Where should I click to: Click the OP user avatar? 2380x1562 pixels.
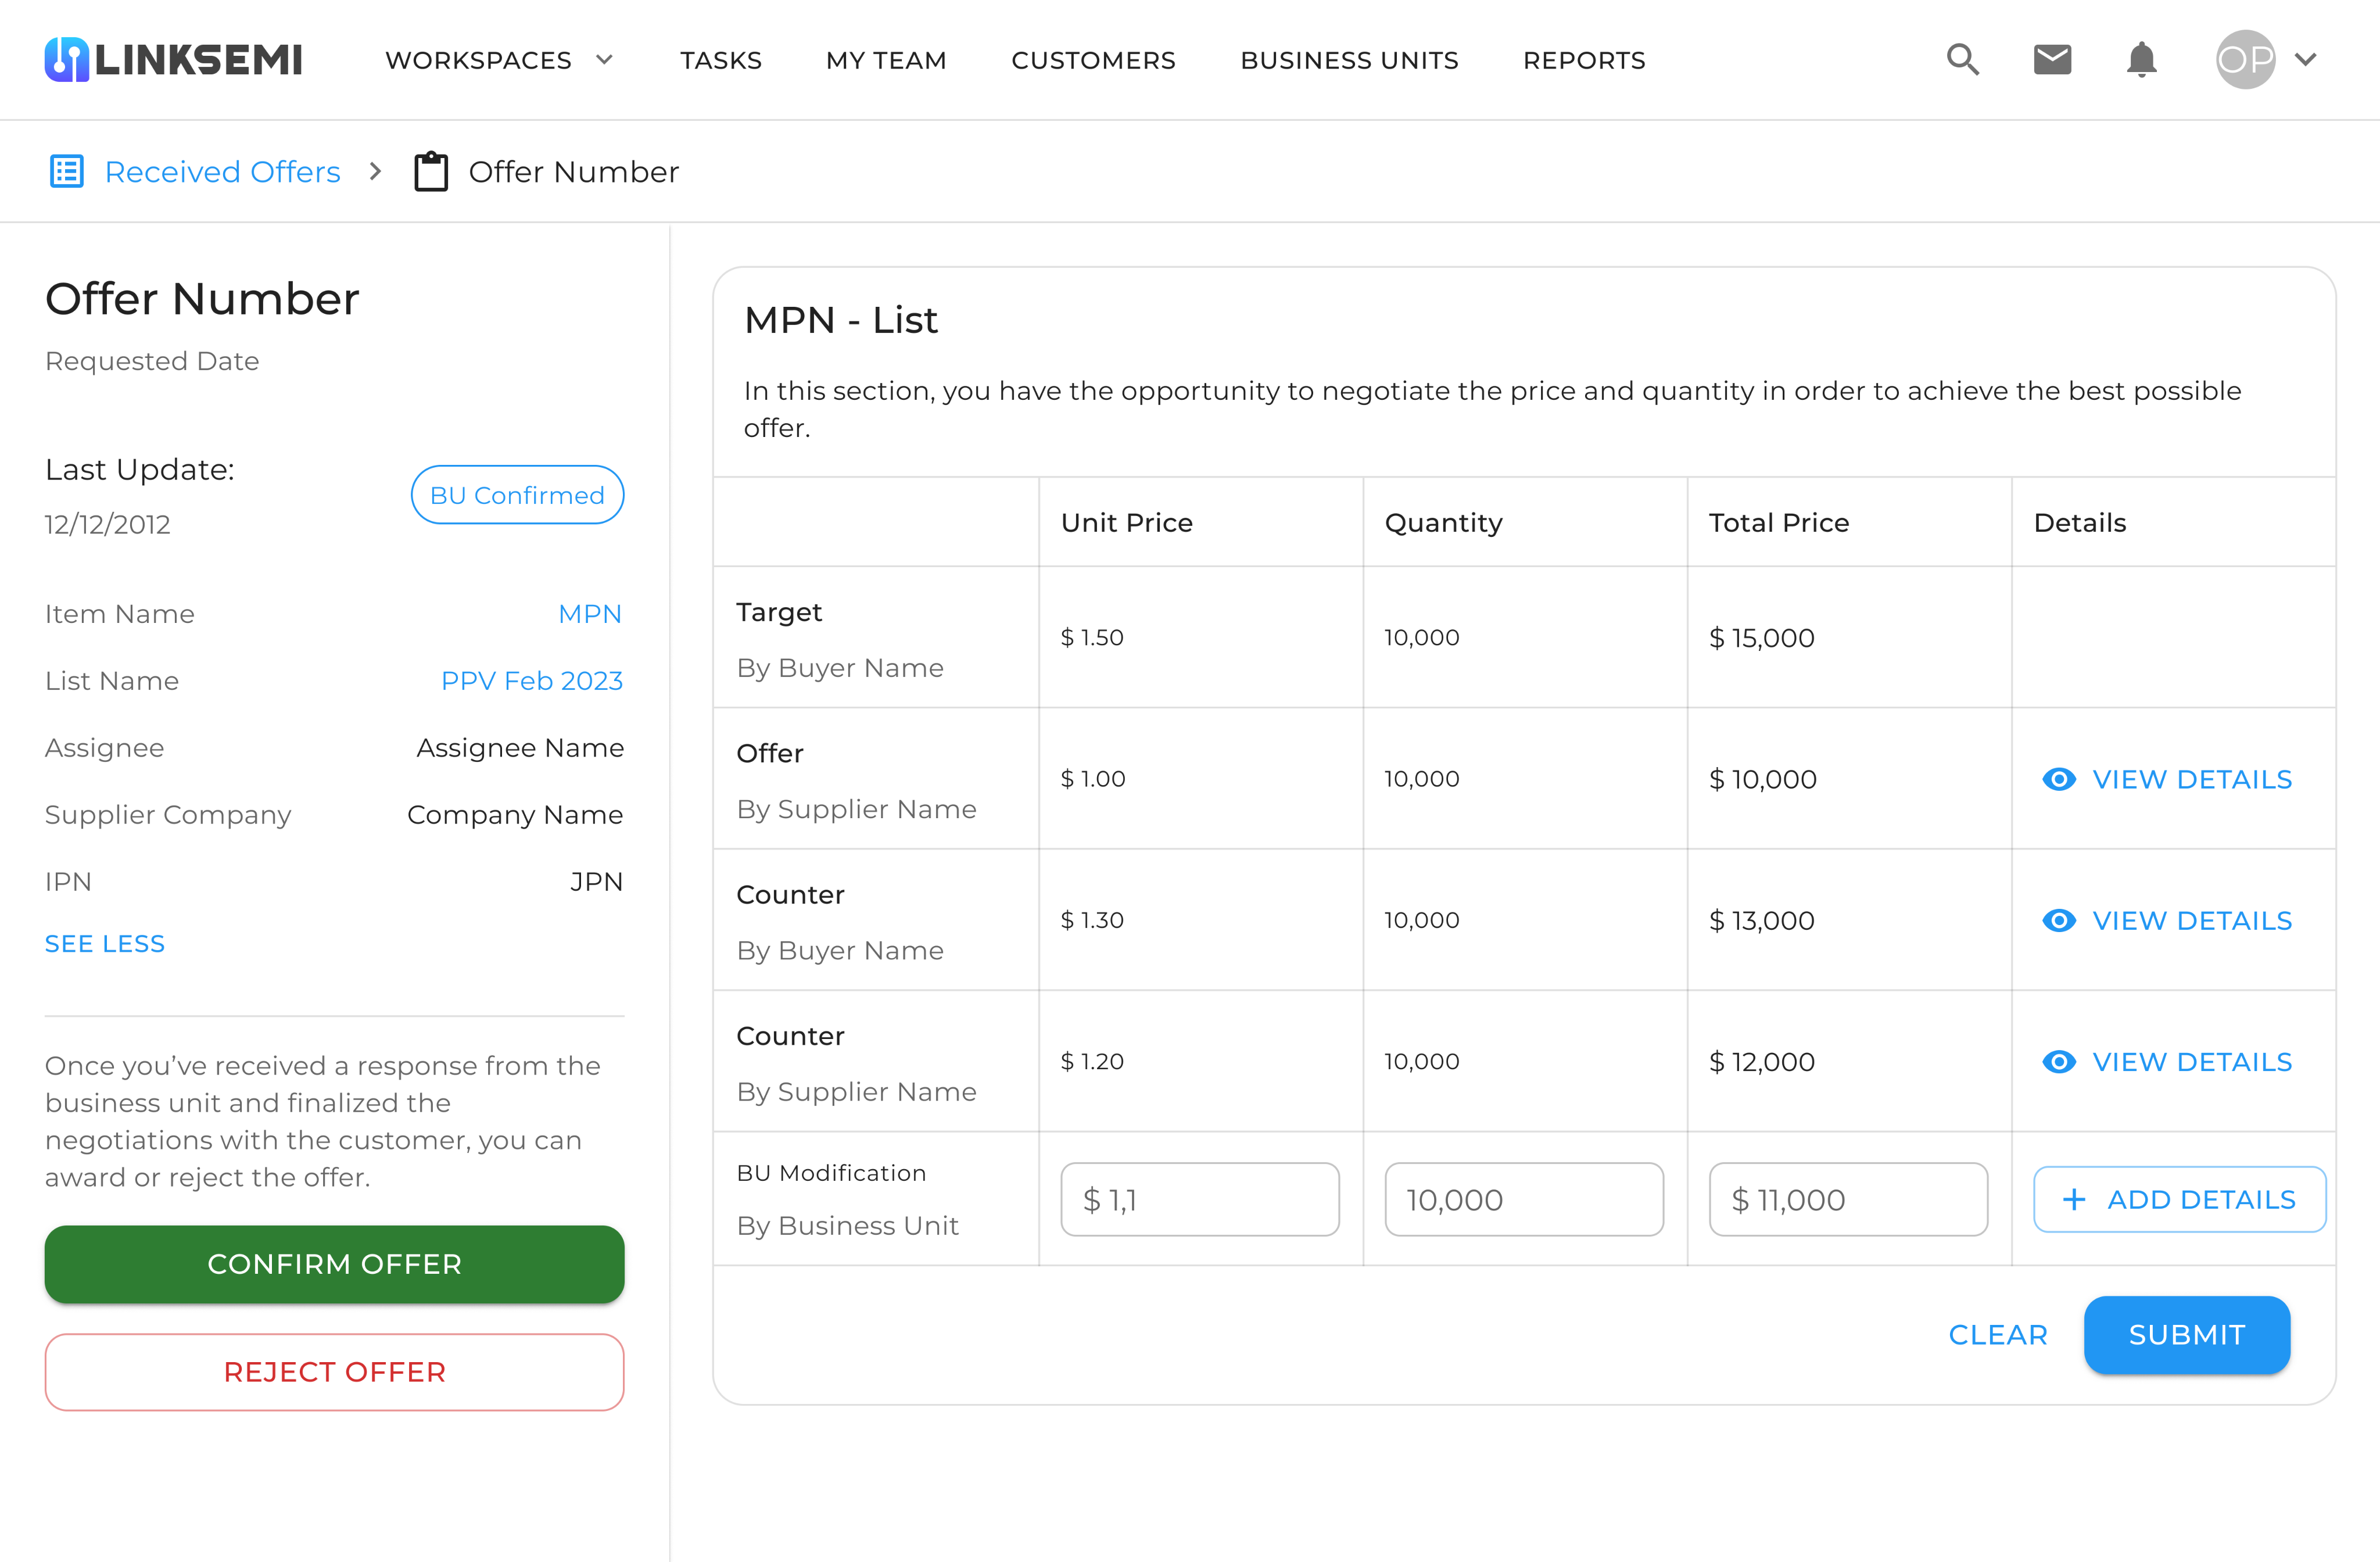2245,60
